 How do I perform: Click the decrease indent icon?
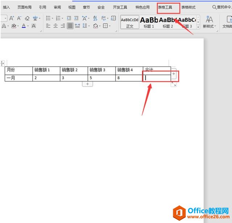[x=69, y=18]
